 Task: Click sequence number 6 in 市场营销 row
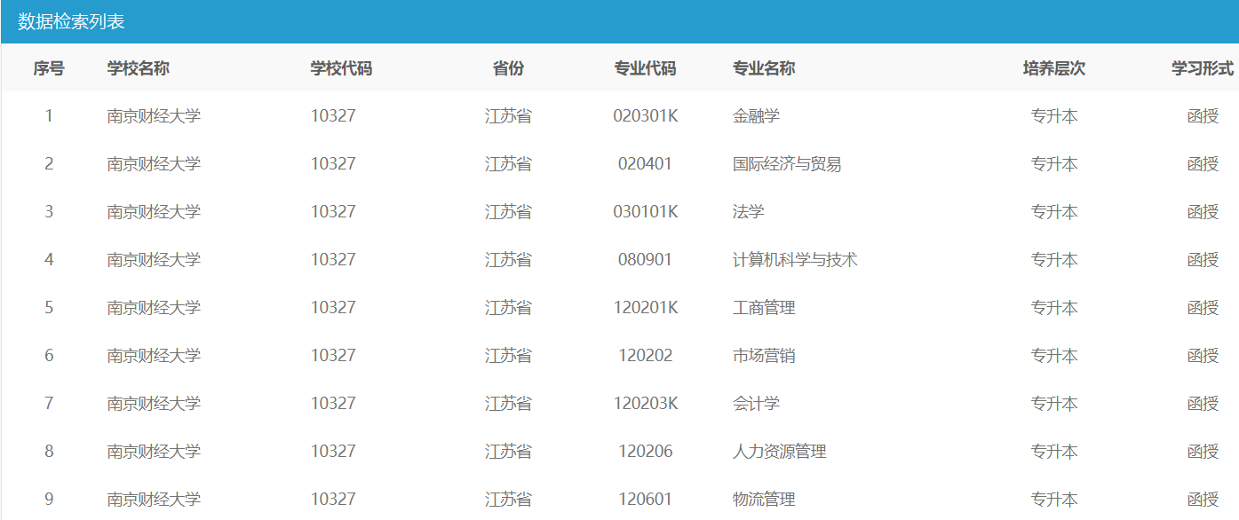click(x=49, y=356)
